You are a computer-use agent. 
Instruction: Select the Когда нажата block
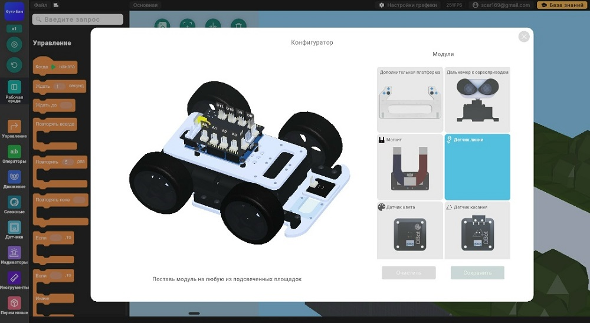[55, 67]
